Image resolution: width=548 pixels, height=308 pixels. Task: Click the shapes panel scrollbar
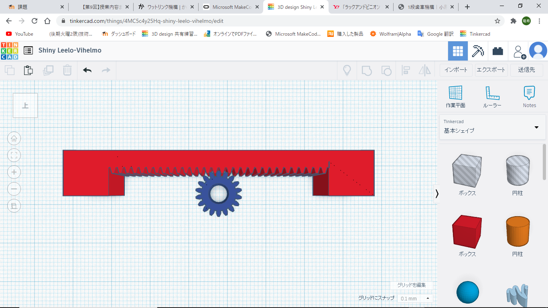(544, 162)
